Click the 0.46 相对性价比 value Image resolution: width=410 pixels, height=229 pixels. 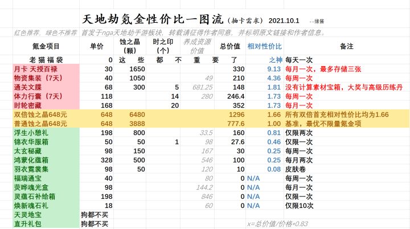(274, 142)
